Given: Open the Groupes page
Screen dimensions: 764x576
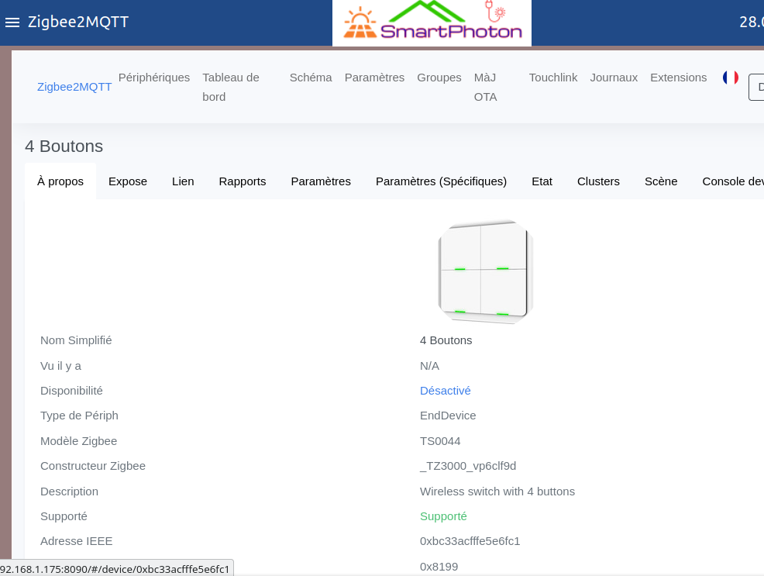Looking at the screenshot, I should pos(439,78).
